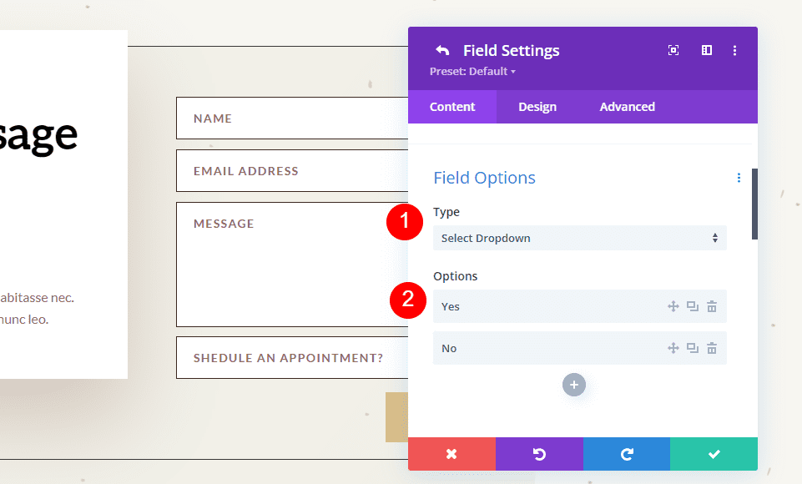Duplicate the No option
Image resolution: width=802 pixels, height=484 pixels.
(692, 348)
